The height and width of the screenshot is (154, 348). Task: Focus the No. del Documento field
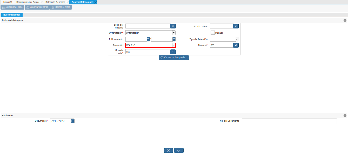[289, 121]
